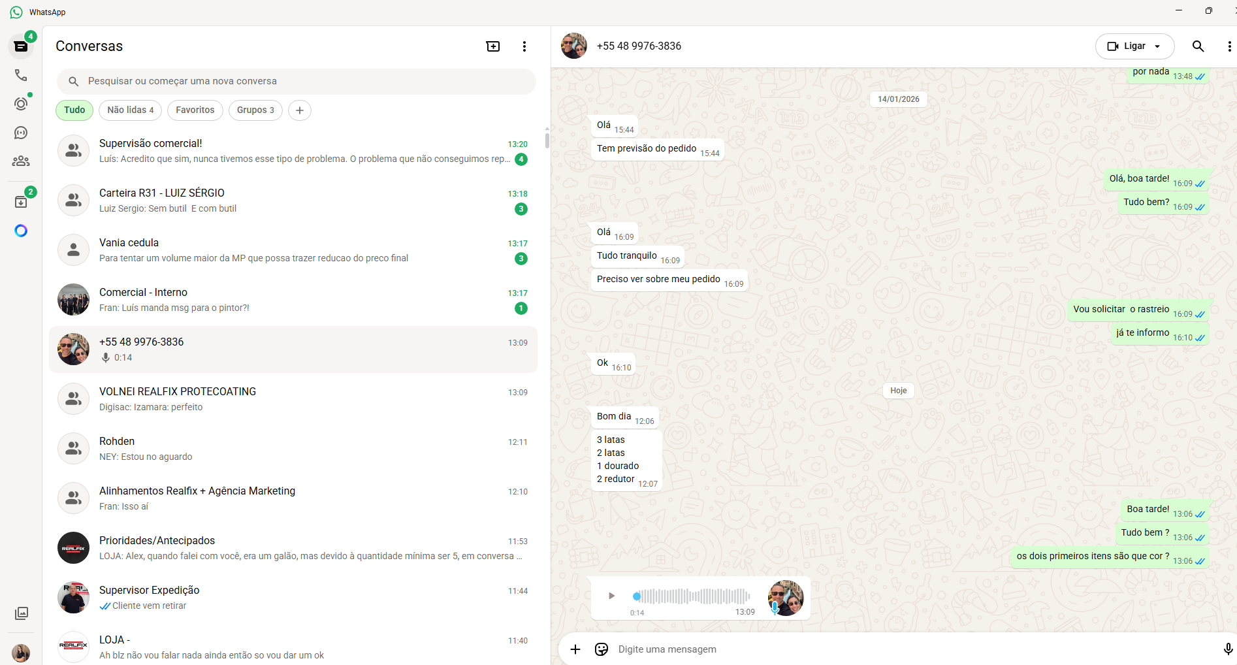This screenshot has width=1237, height=665.
Task: Search within this conversation
Action: point(1198,46)
